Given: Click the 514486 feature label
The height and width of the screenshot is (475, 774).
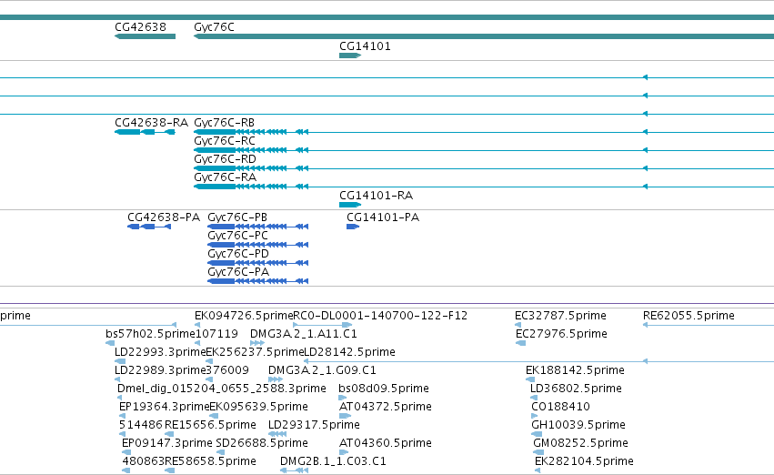Looking at the screenshot, I should tap(141, 425).
